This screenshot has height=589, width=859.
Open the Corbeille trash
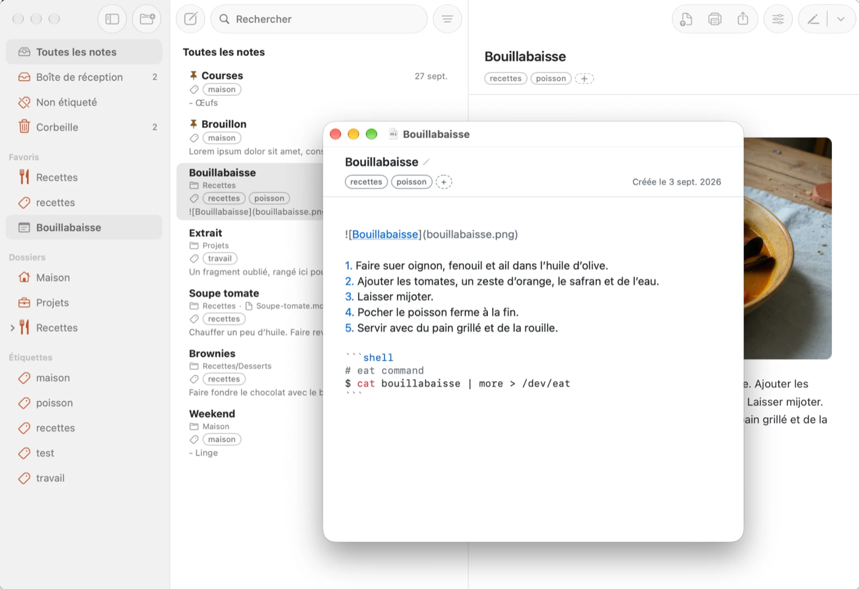[x=84, y=128]
